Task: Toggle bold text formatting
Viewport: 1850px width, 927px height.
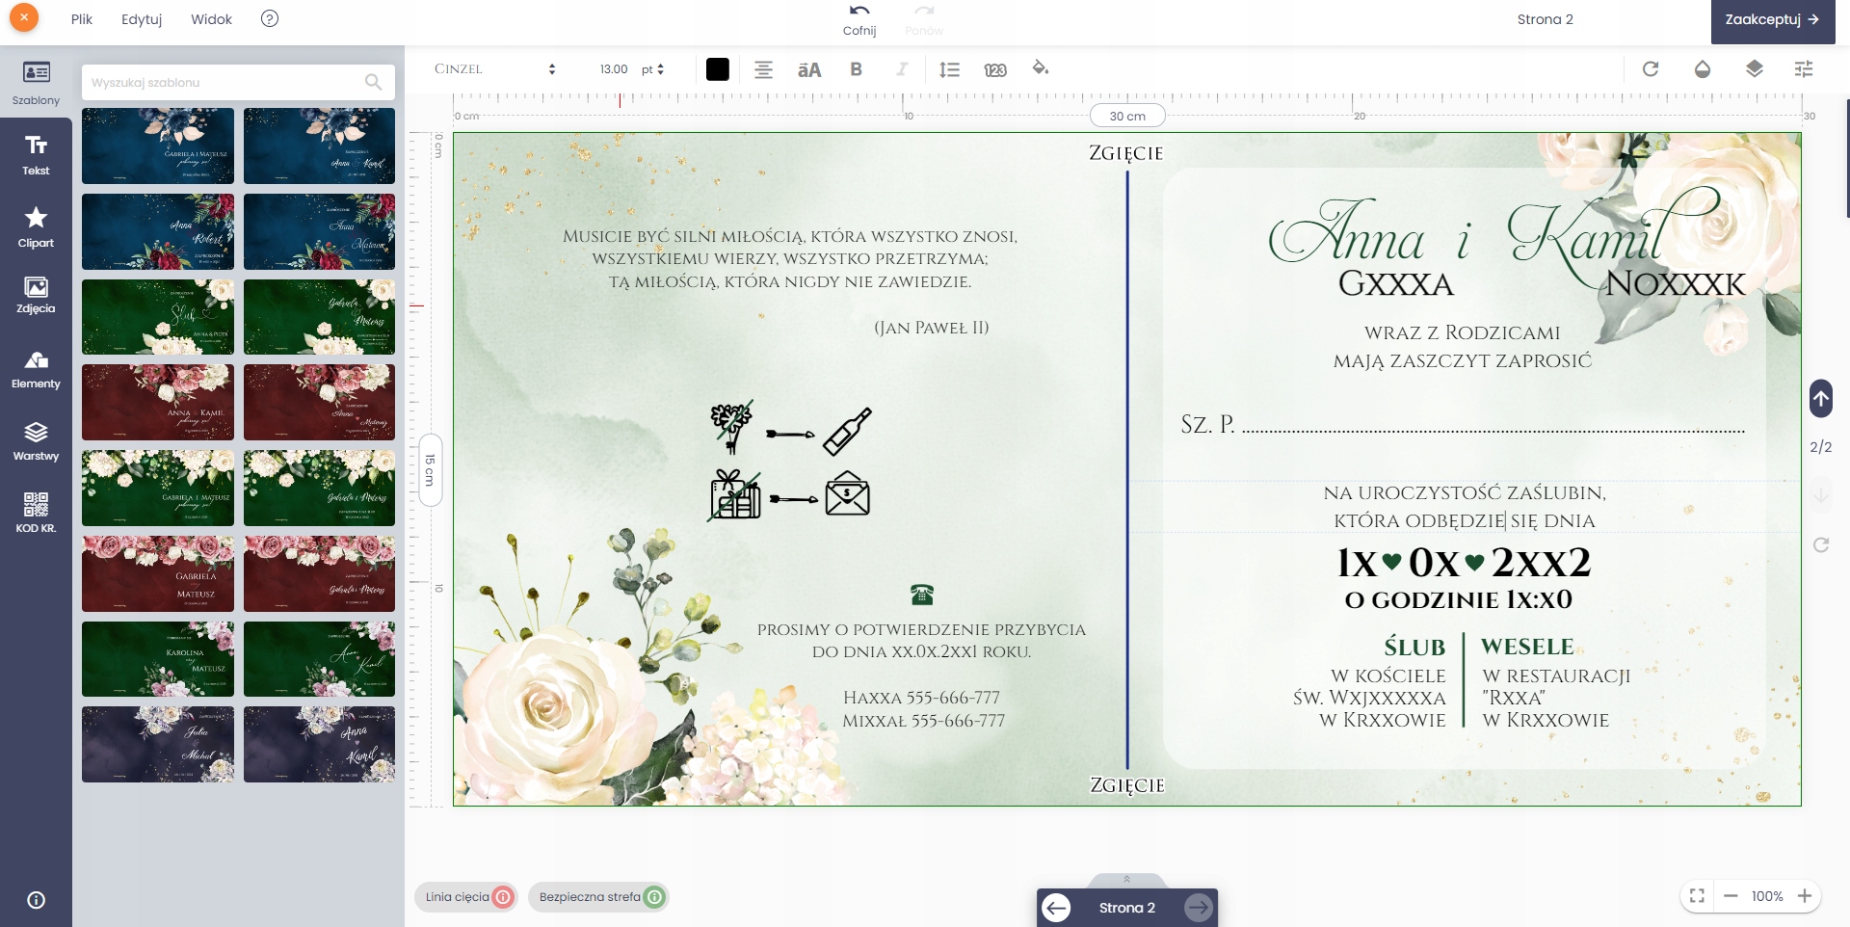Action: click(856, 69)
